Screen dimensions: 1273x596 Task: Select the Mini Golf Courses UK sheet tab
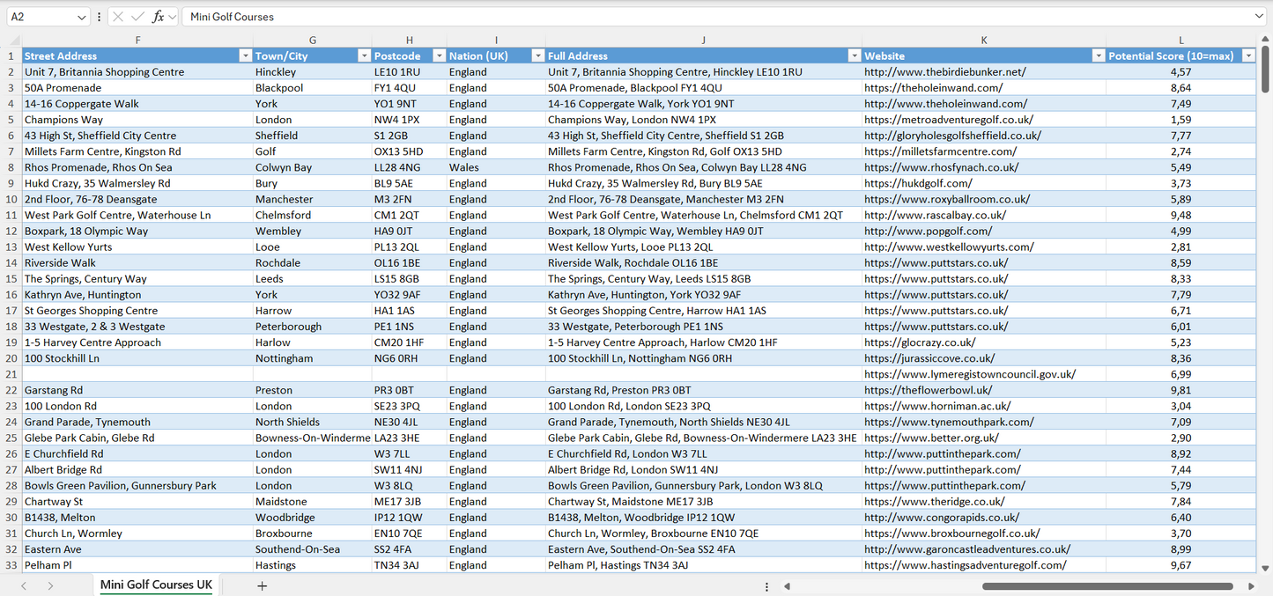(x=156, y=585)
